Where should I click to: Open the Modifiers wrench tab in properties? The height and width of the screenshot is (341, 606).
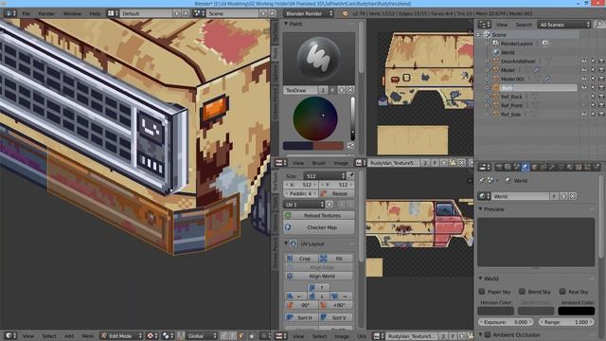tap(552, 167)
